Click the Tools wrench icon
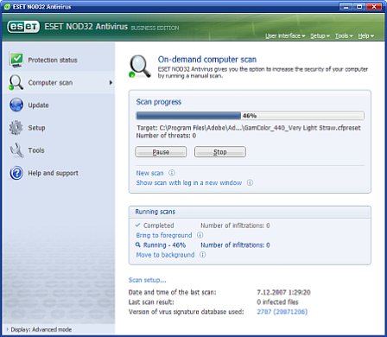Image resolution: width=387 pixels, height=337 pixels. click(16, 150)
